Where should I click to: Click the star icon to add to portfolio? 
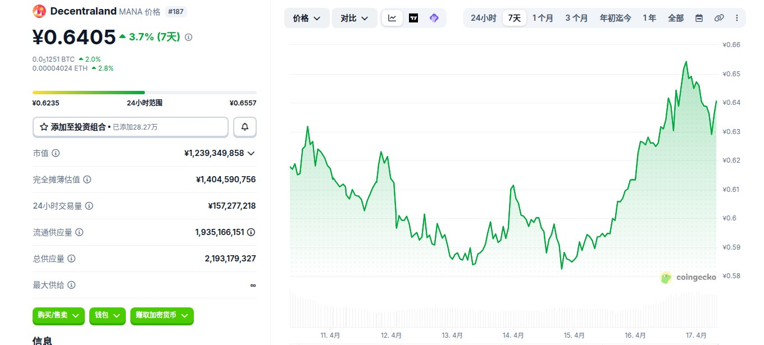coord(44,127)
